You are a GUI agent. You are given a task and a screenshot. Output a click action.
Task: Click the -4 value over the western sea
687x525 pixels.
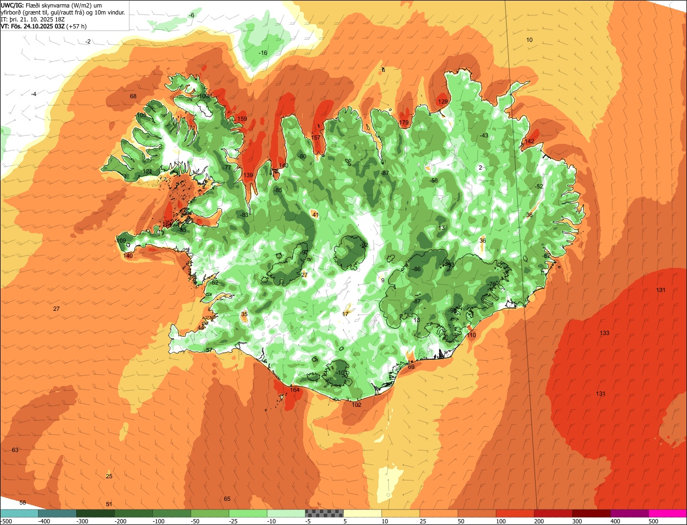[x=33, y=94]
